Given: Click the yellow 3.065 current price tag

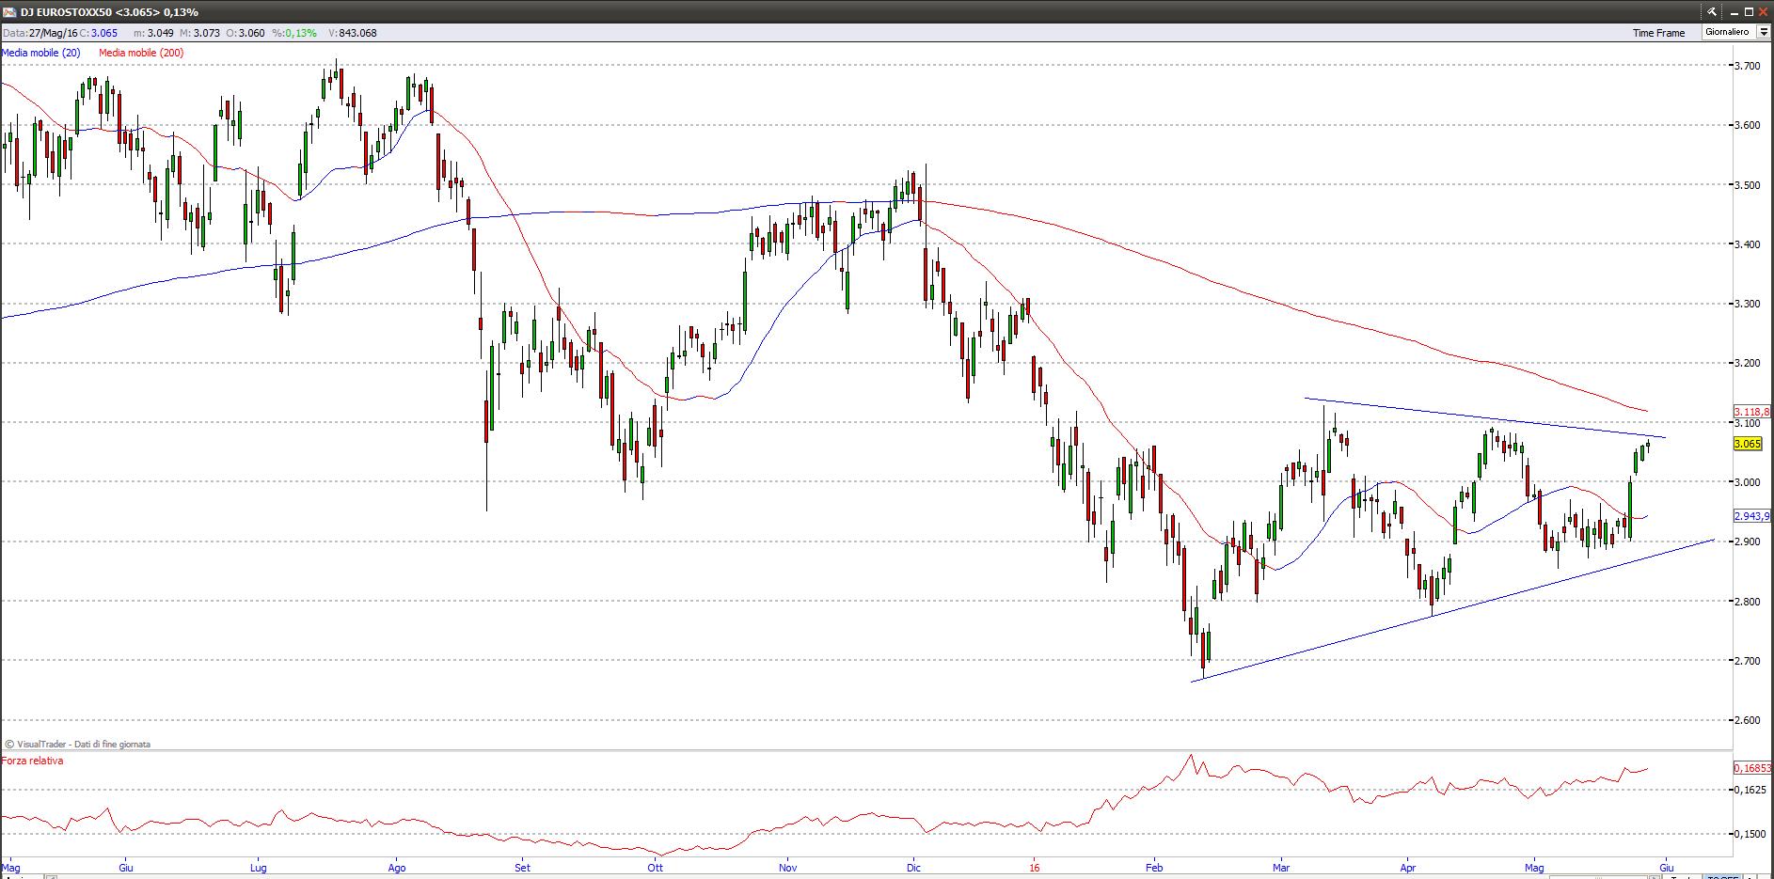Looking at the screenshot, I should coord(1748,444).
